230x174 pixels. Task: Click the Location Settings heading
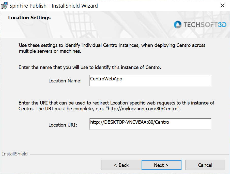[x=29, y=18]
